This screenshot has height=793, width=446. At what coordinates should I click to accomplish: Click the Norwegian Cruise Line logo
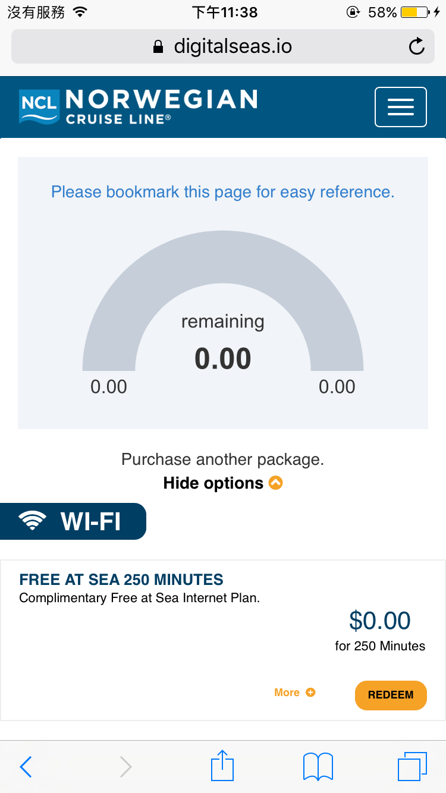138,106
